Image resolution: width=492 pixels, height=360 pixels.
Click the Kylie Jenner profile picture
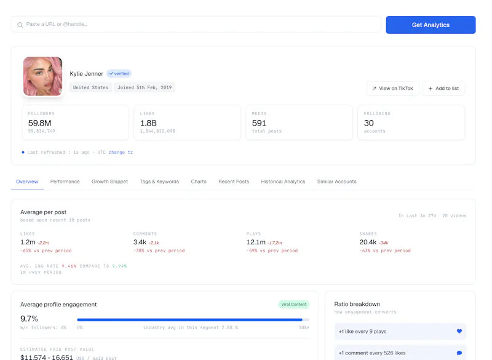coord(42,76)
